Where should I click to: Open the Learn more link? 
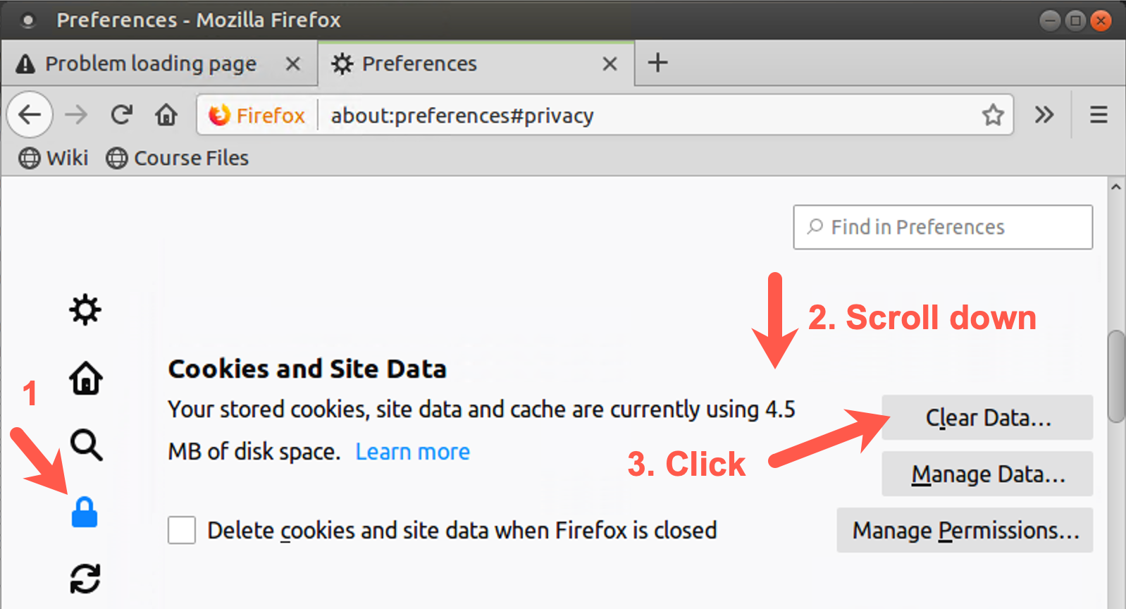[412, 451]
